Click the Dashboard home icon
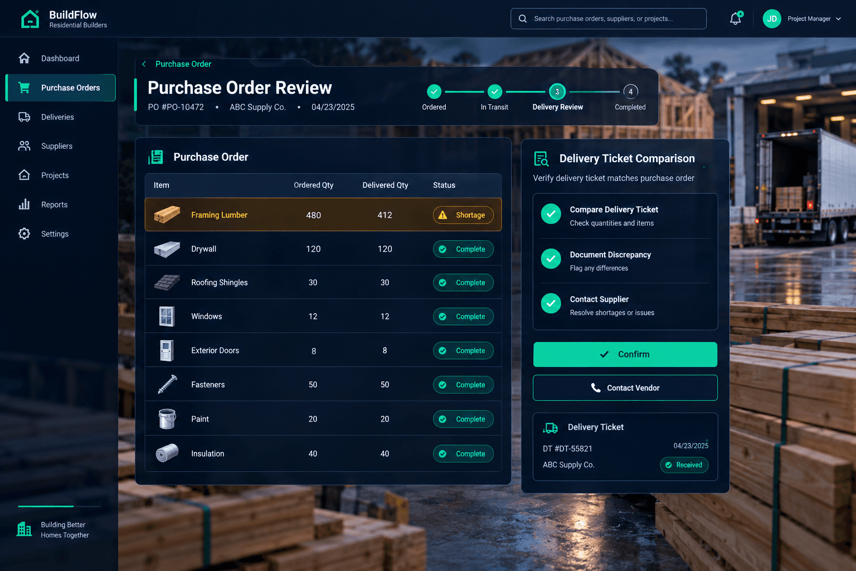 (x=24, y=58)
